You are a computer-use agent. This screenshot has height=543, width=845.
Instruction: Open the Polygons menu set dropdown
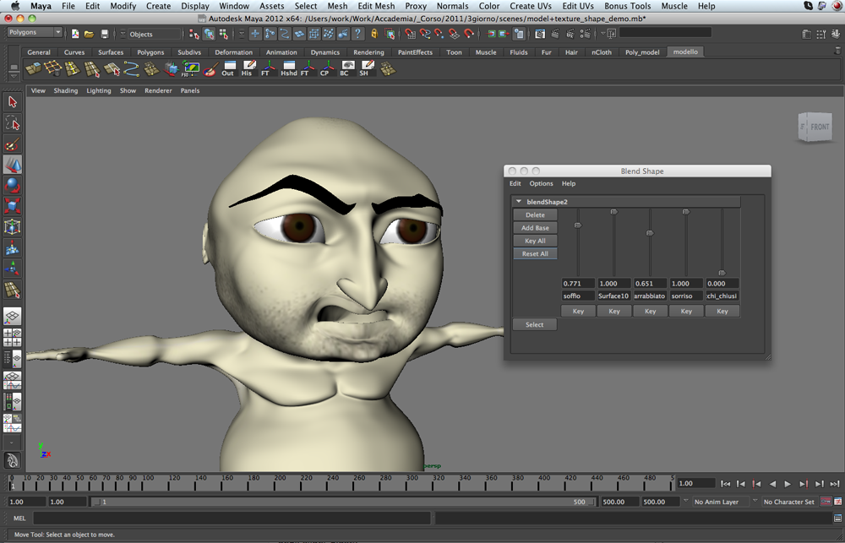[x=32, y=31]
